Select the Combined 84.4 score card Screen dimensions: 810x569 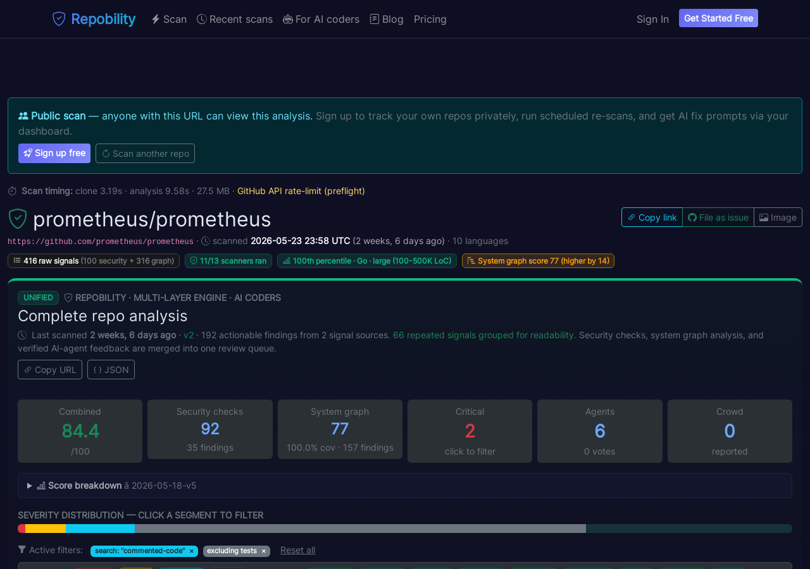[80, 431]
